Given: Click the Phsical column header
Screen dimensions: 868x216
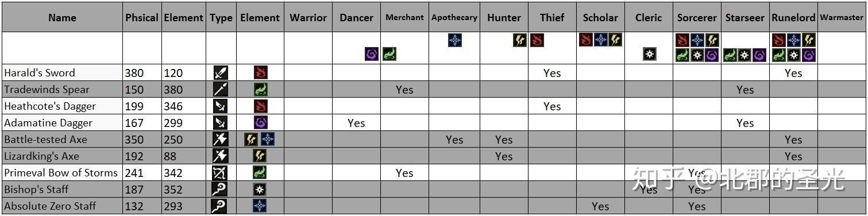Looking at the screenshot, I should 142,17.
